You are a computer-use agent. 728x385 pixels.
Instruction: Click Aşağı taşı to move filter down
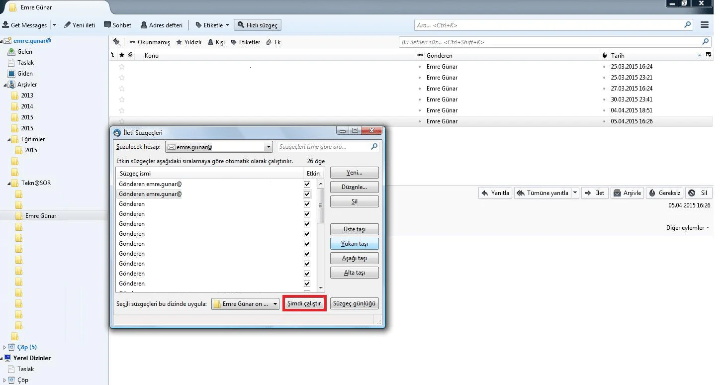coord(354,258)
